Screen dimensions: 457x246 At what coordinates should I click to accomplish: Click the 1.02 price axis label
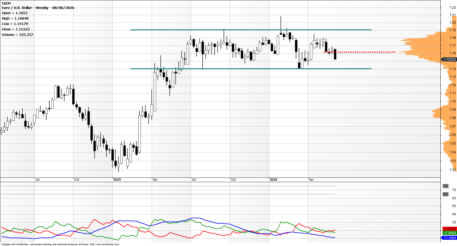(453, 170)
